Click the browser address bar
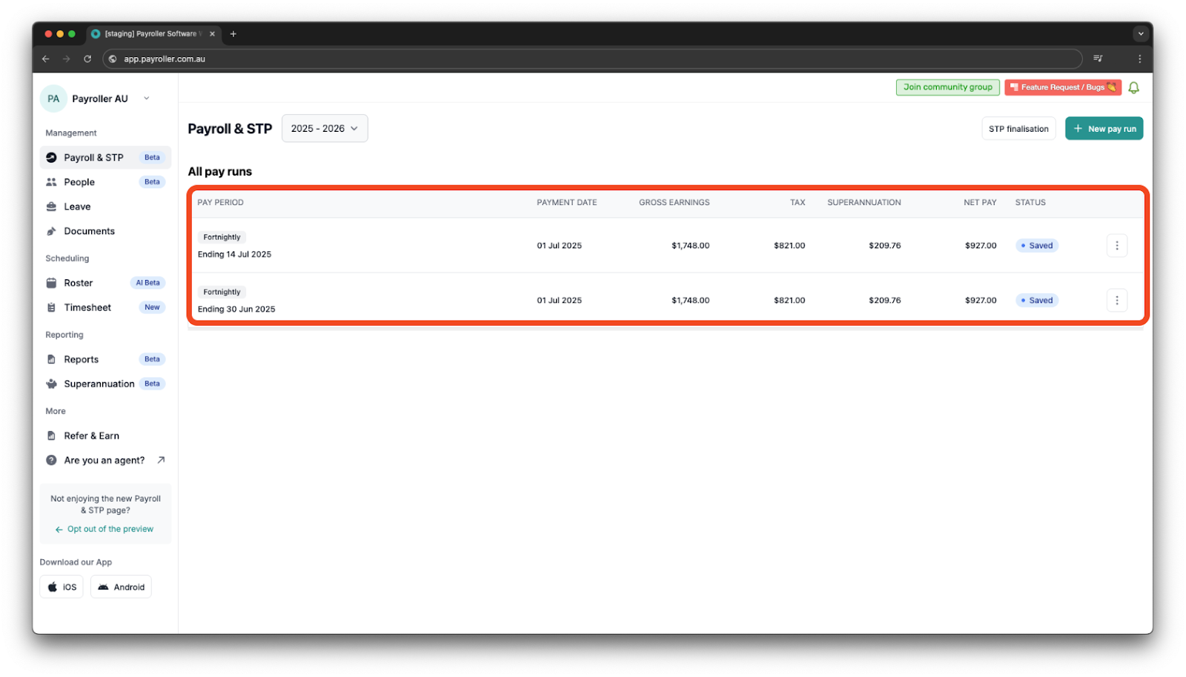Viewport: 1186px width, 677px height. coord(592,59)
